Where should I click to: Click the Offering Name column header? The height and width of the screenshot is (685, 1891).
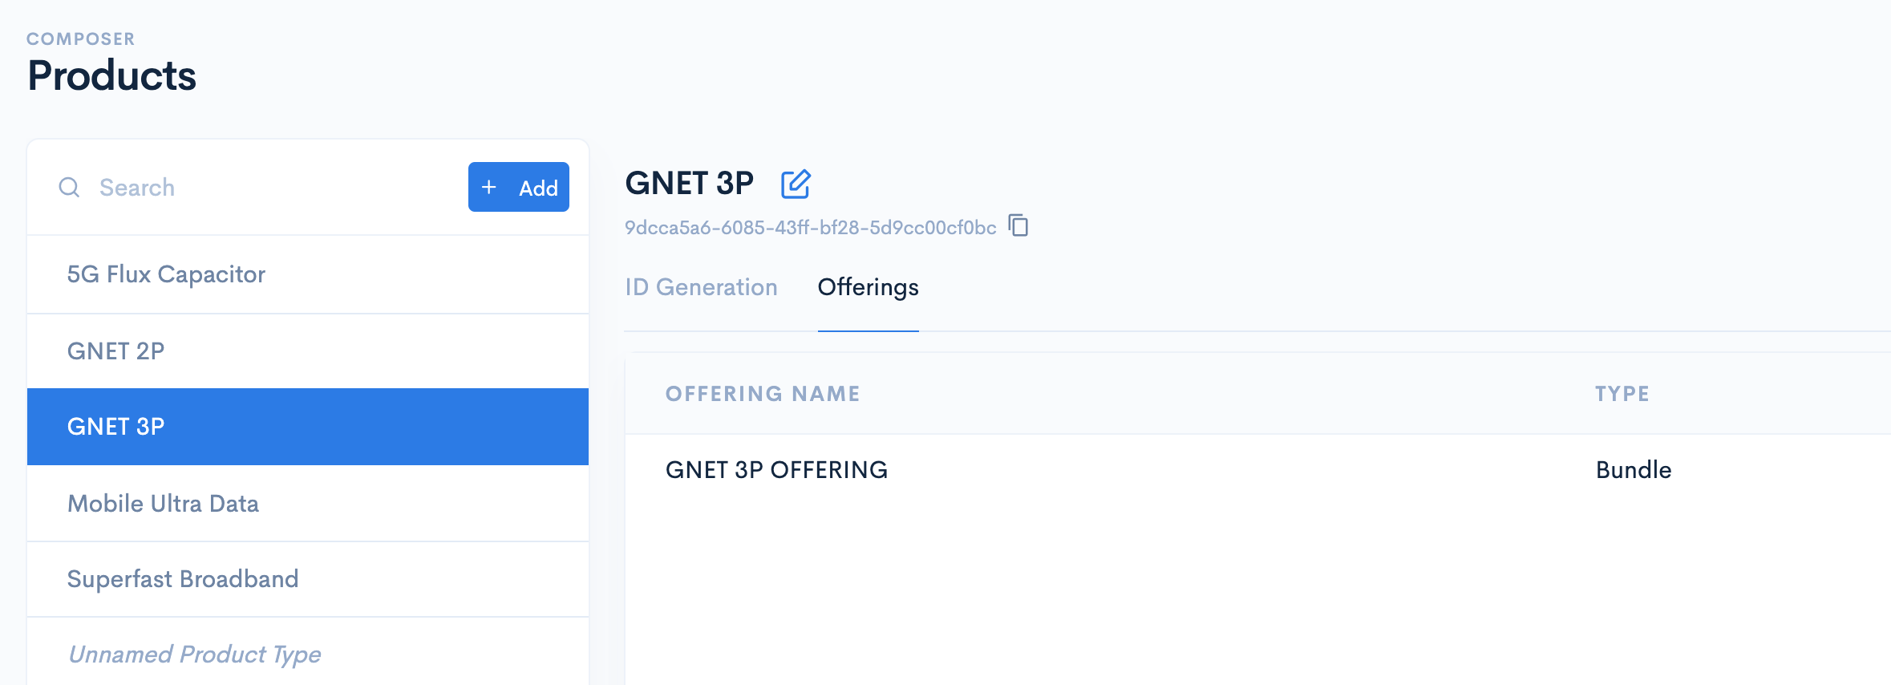pyautogui.click(x=763, y=394)
